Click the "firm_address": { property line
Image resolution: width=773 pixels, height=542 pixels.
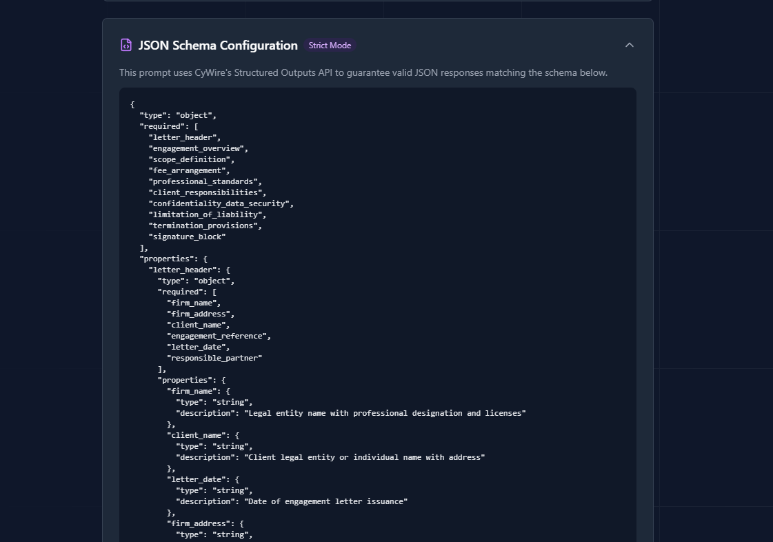pyautogui.click(x=205, y=523)
